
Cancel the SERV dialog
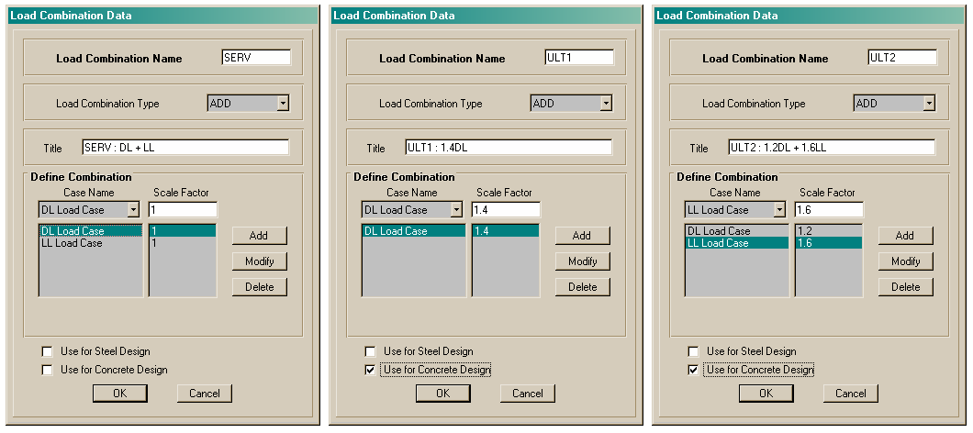(x=204, y=394)
